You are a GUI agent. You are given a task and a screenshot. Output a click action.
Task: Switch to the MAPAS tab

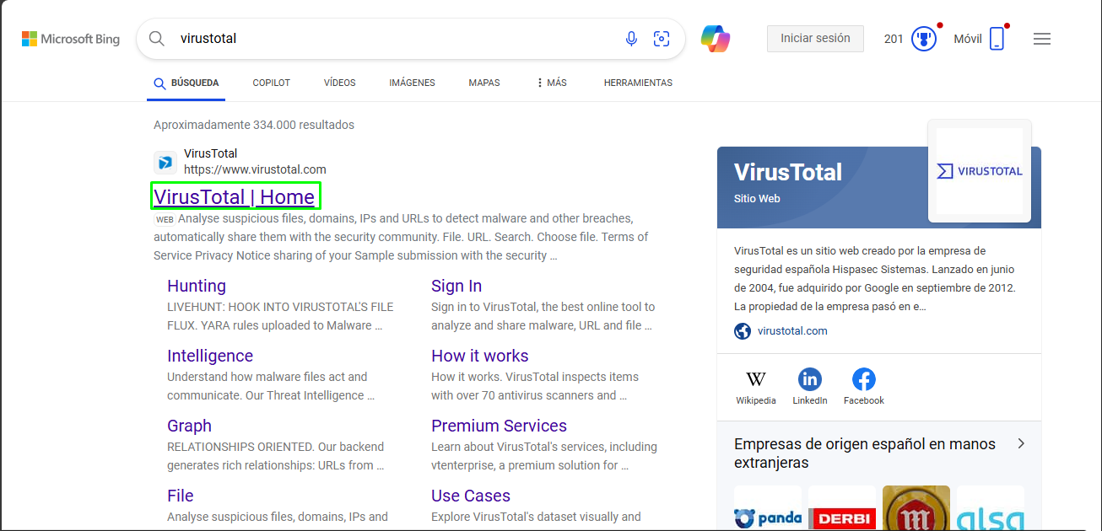coord(483,83)
